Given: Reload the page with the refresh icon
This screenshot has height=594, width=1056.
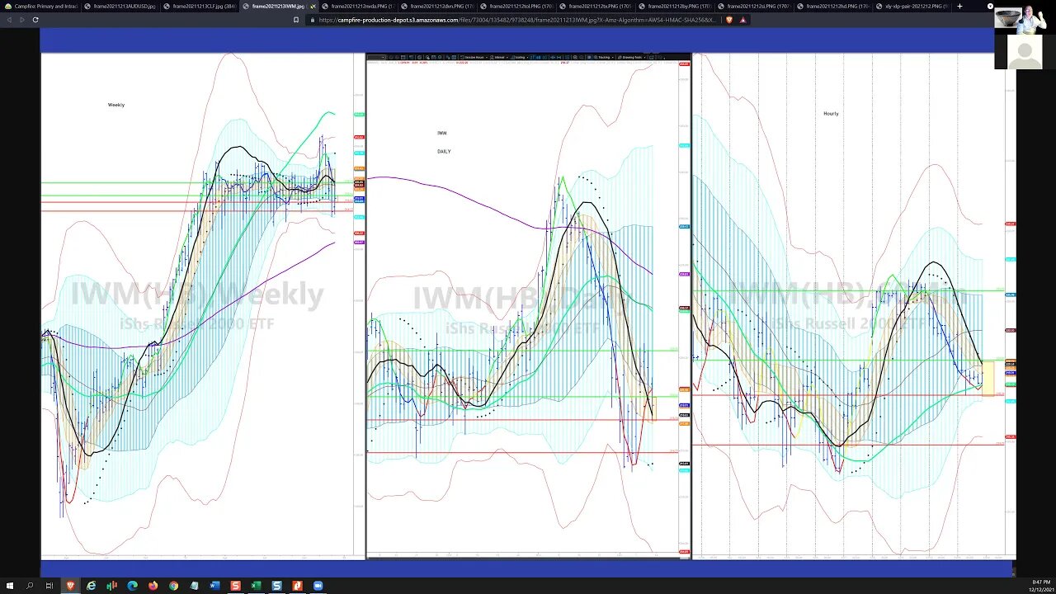Looking at the screenshot, I should 35,19.
